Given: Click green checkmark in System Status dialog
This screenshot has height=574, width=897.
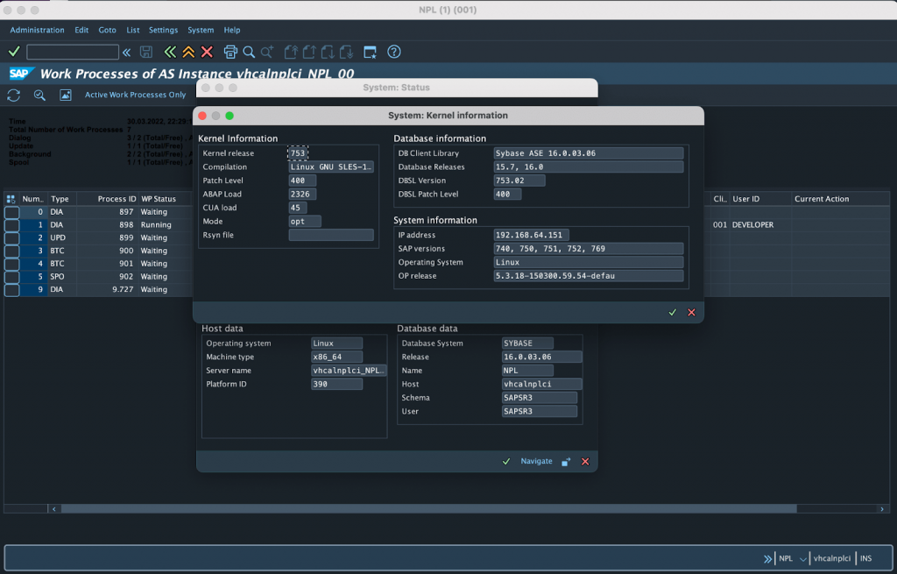Looking at the screenshot, I should tap(506, 461).
